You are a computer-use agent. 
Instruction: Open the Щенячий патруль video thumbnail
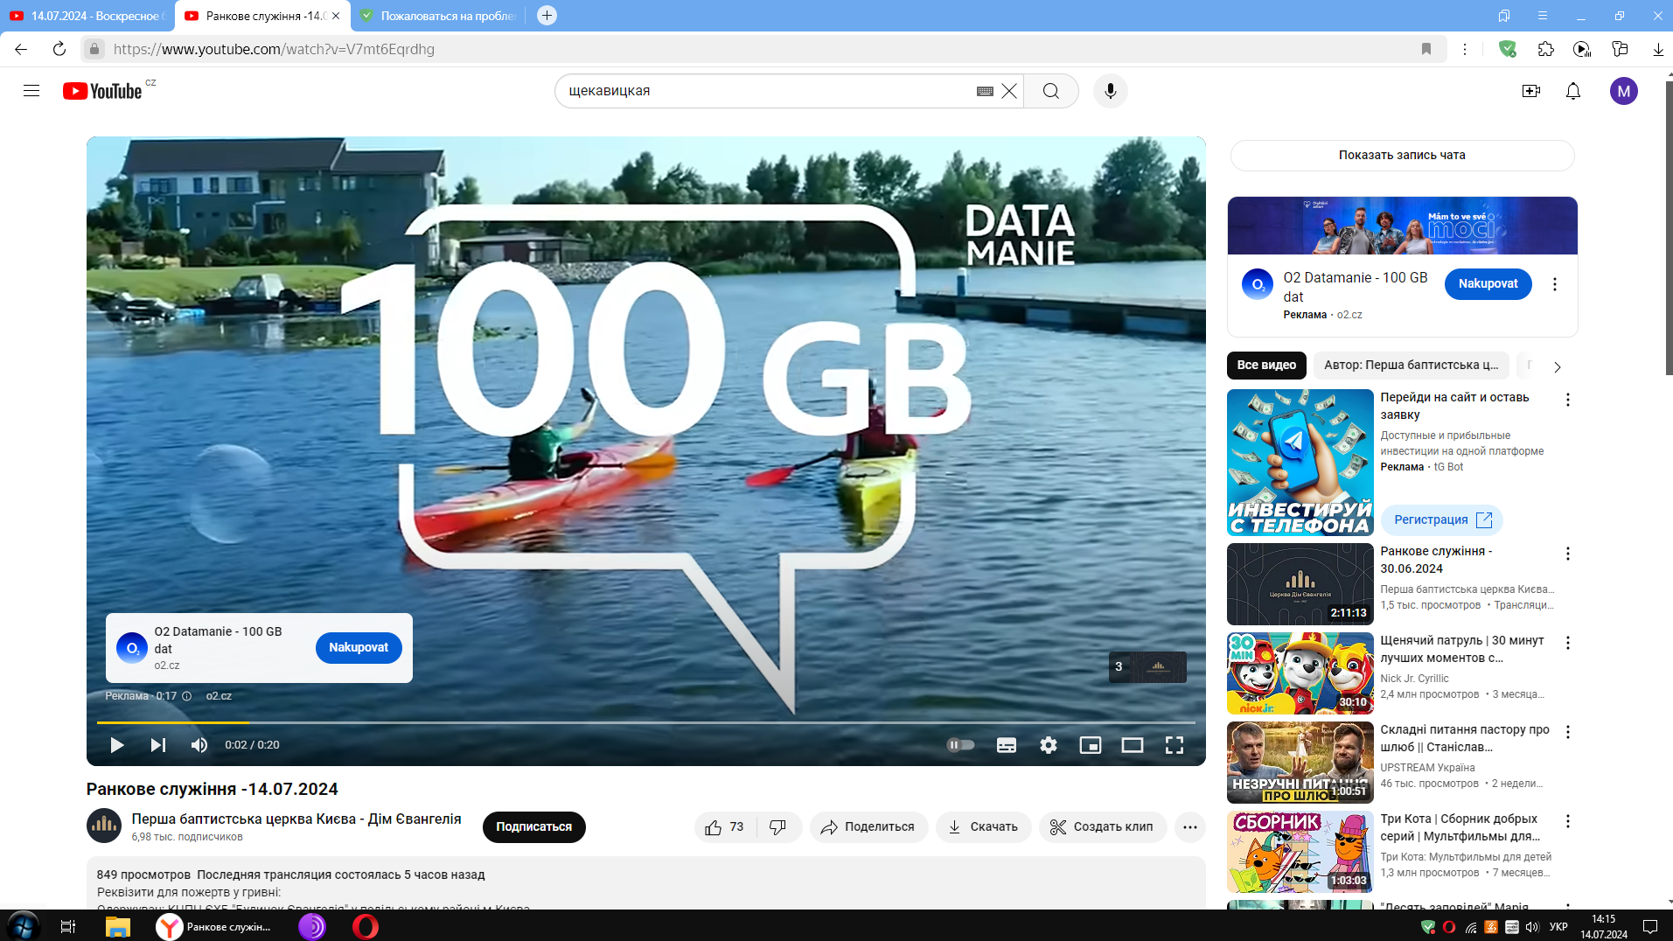click(1300, 673)
